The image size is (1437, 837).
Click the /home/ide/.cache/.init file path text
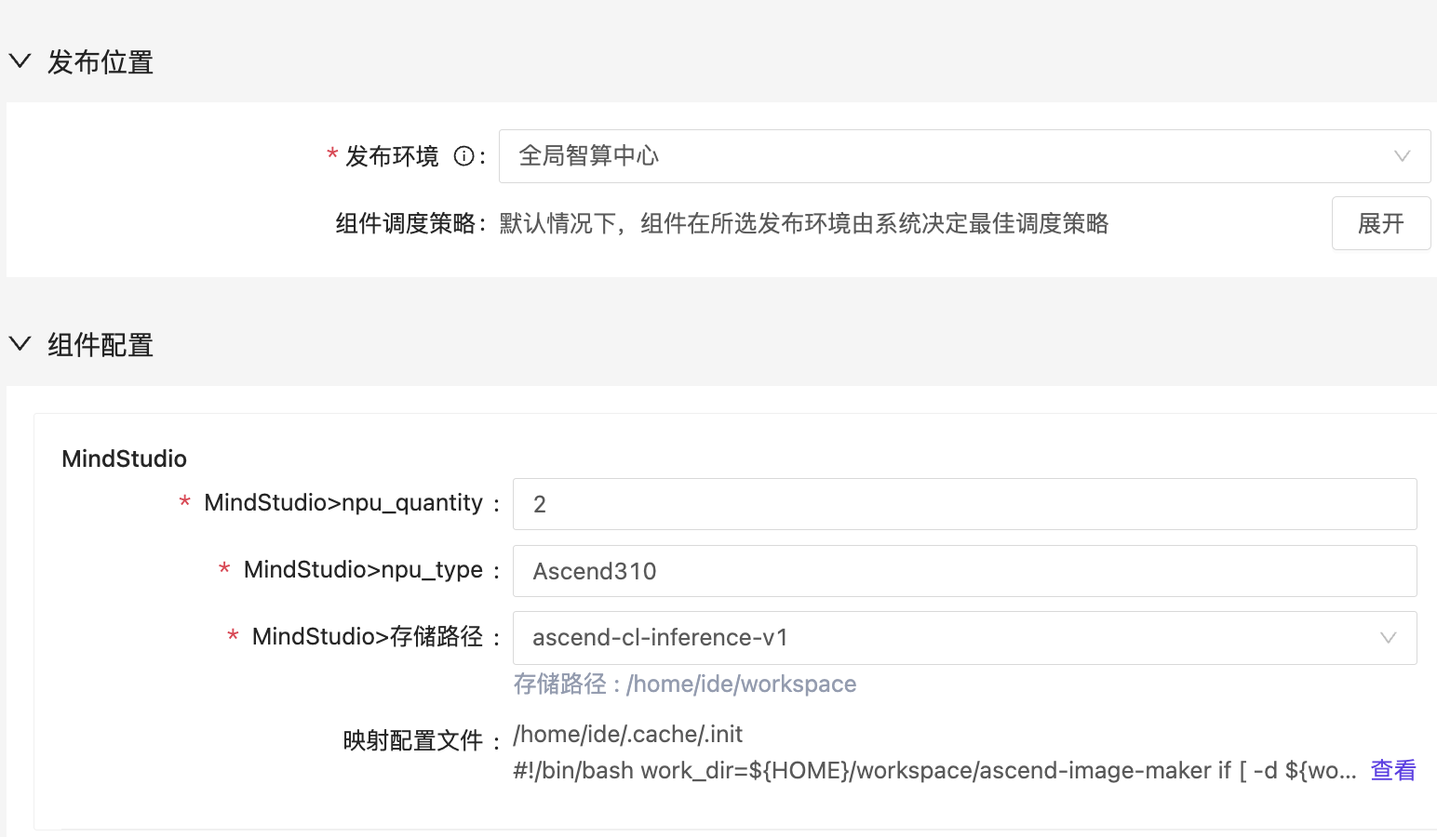coord(627,735)
